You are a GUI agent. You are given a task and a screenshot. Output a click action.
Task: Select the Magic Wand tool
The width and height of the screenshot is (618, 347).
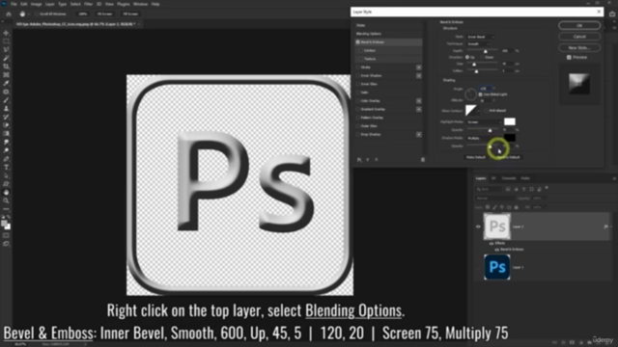[x=6, y=58]
